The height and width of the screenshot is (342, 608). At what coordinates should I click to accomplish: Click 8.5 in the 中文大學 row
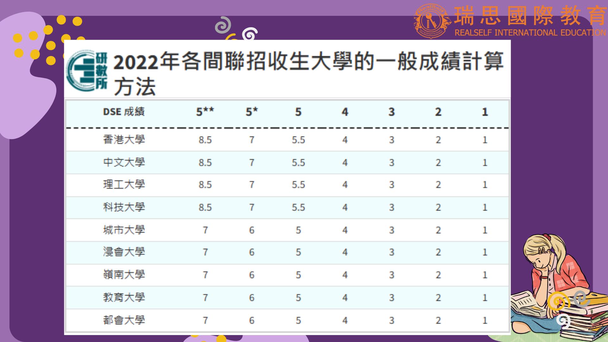tap(205, 163)
